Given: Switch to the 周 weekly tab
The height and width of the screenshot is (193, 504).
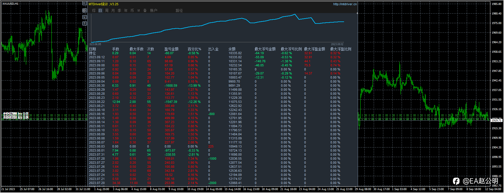Looking at the screenshot, I should (x=106, y=10).
